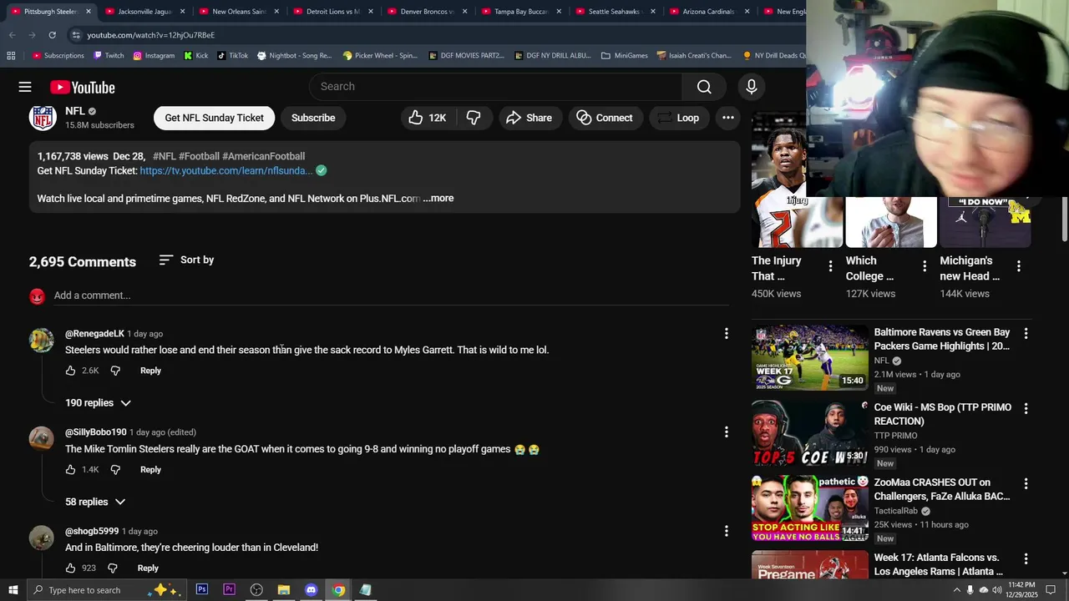Open options for Baltimore Ravens vs Packers video
The image size is (1069, 601).
coord(1026,334)
